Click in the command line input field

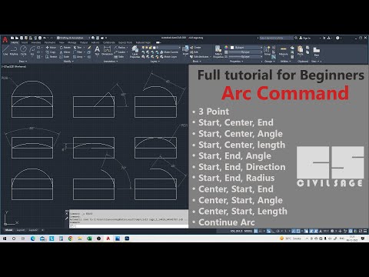point(129,226)
